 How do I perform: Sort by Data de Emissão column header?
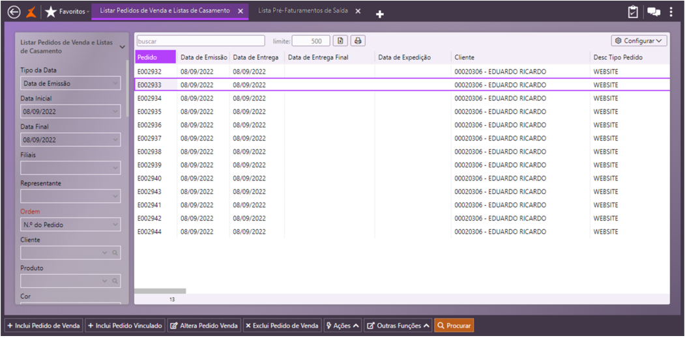(203, 57)
